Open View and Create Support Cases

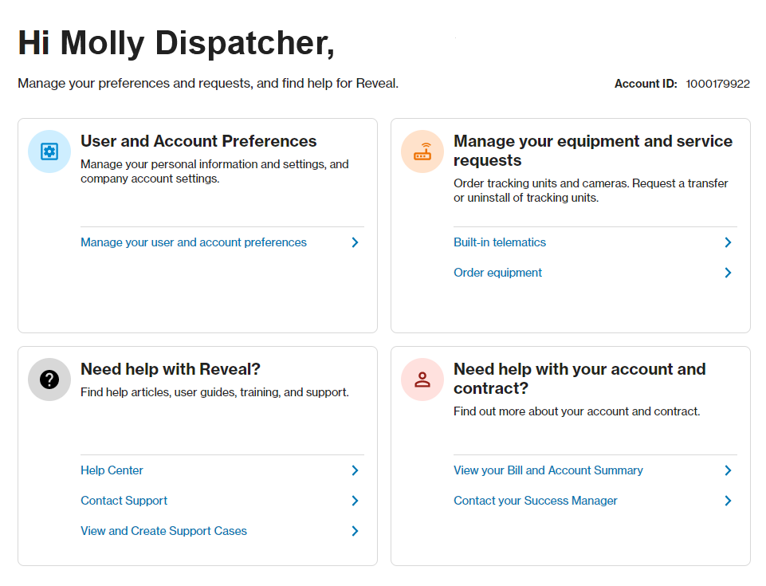(x=163, y=531)
